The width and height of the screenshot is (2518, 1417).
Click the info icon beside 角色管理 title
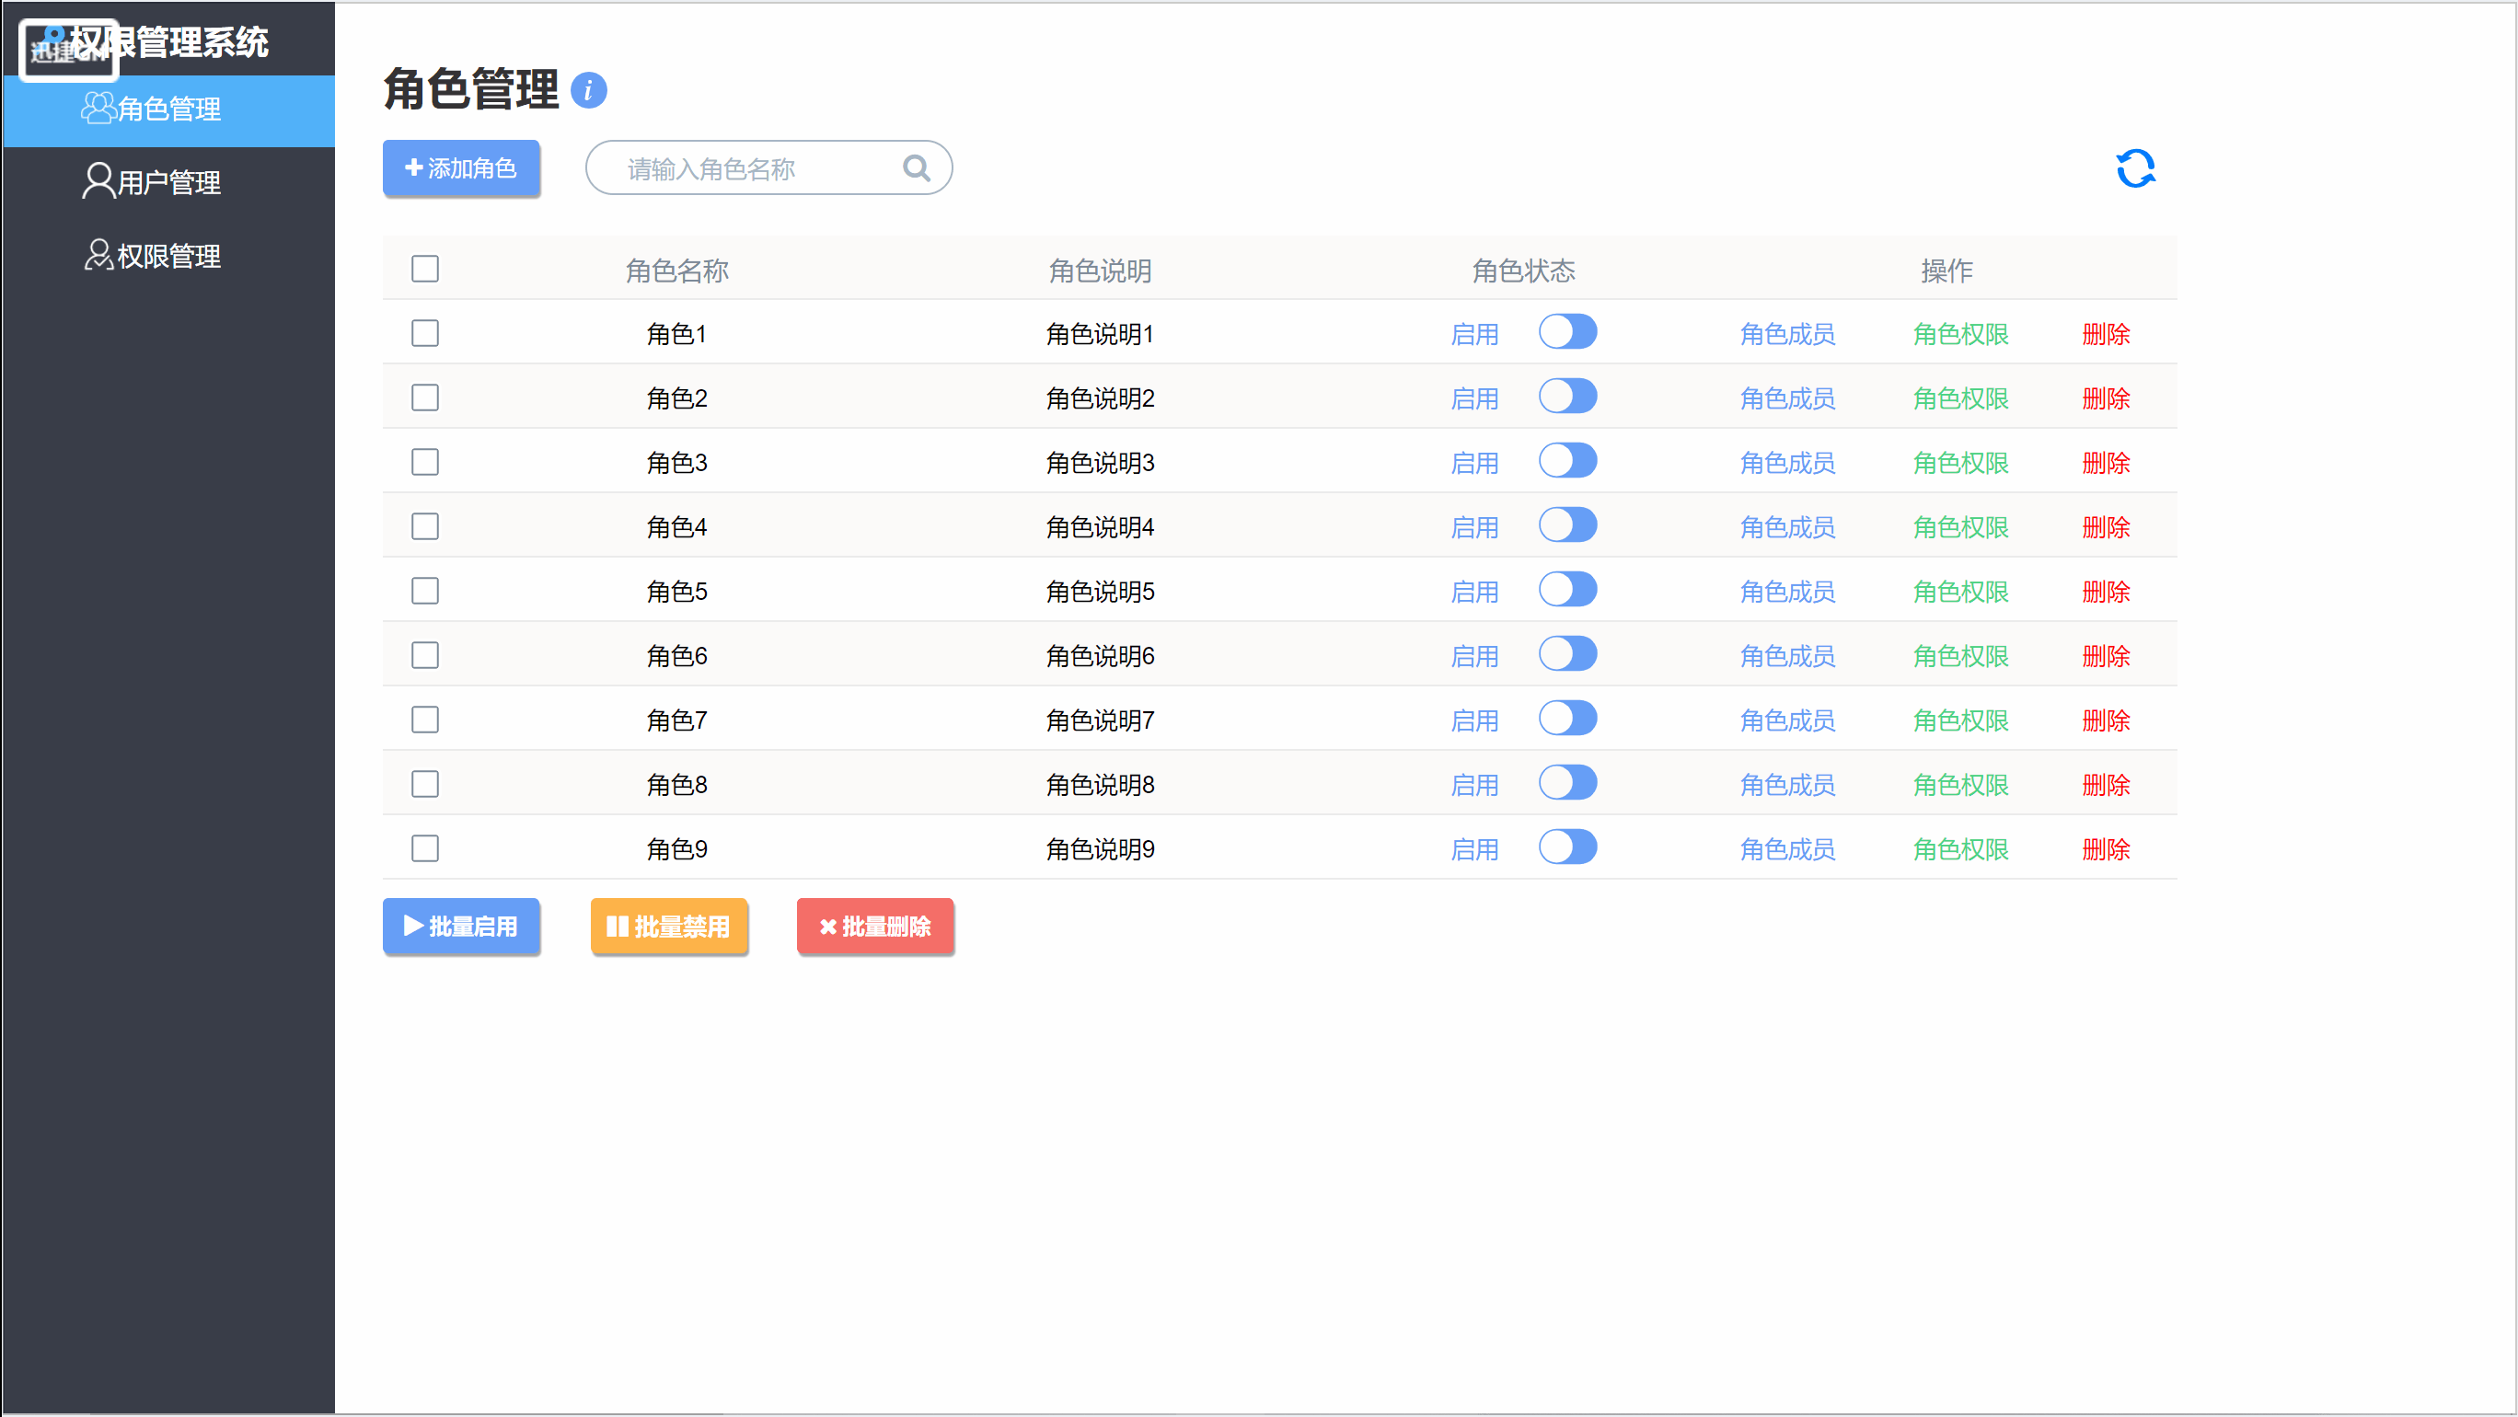[x=588, y=91]
